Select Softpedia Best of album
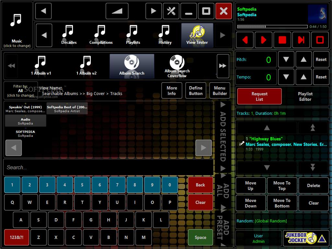Viewport: 332px width, 249px height. (x=67, y=109)
